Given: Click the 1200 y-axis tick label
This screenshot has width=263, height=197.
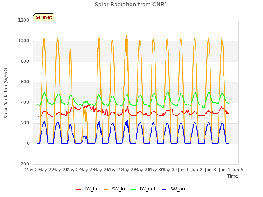Looking at the screenshot, I should pyautogui.click(x=24, y=20).
